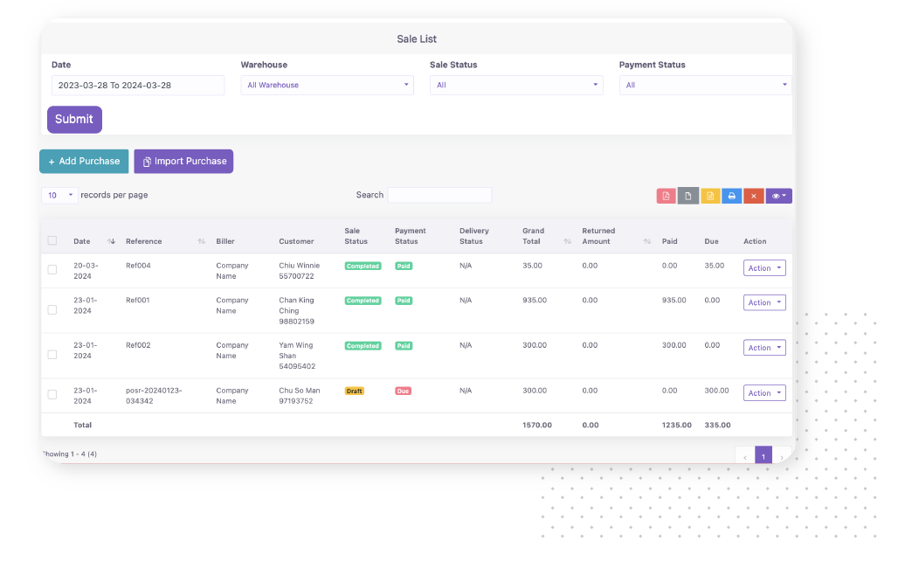
Task: Print the sale list table
Action: (732, 196)
